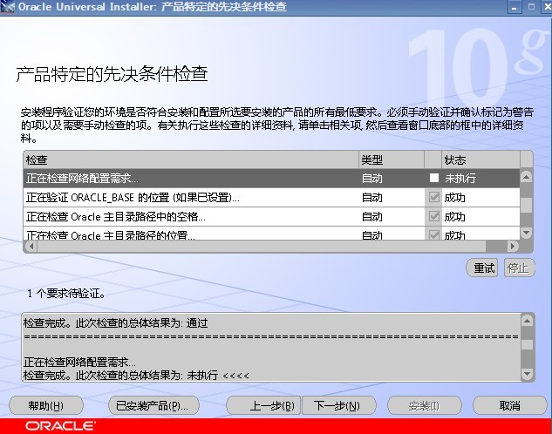Maximize the installer window
This screenshot has width=552, height=434.
pos(531,7)
